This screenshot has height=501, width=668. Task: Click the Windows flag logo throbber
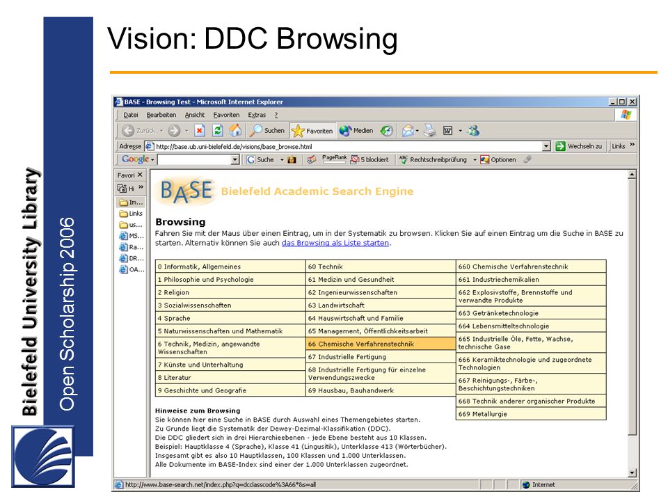(626, 115)
